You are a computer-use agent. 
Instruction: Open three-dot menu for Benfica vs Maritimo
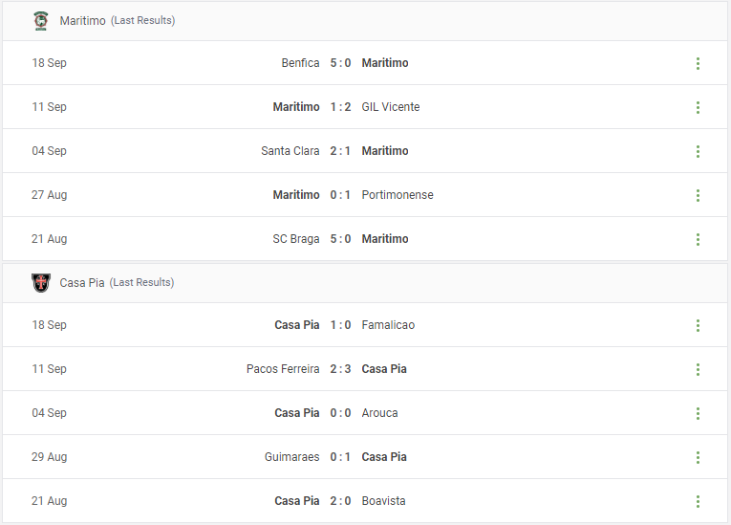tap(698, 63)
